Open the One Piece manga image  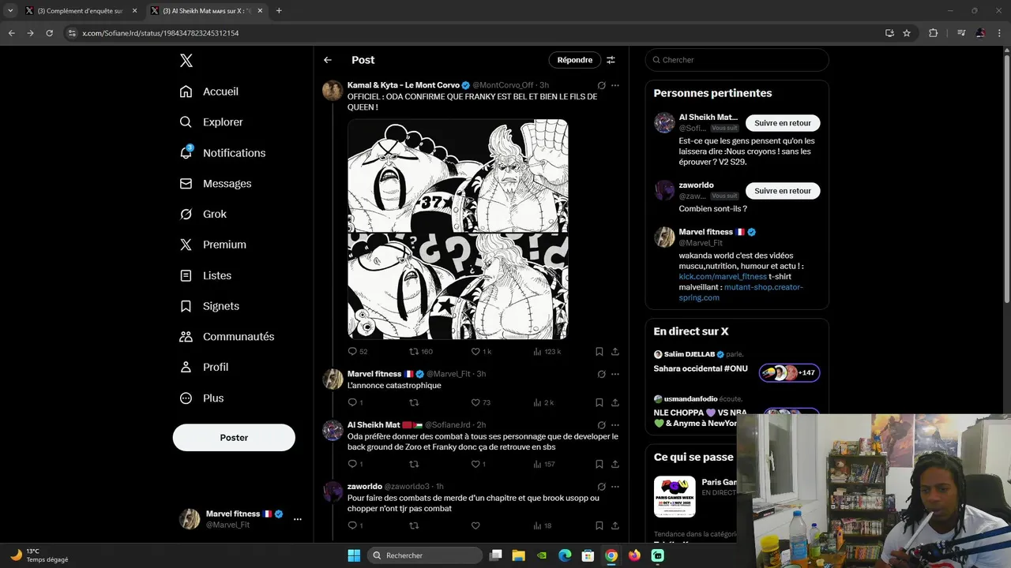pos(458,230)
